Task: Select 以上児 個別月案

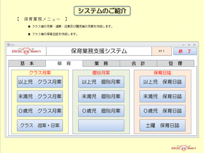Action: [101, 82]
